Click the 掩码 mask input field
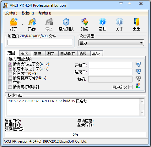This screenshot has height=147, width=151. tap(110, 79)
